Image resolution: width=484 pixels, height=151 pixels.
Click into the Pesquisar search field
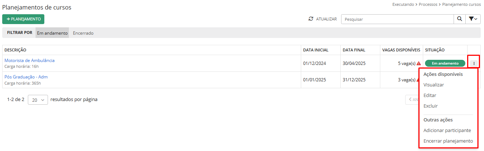pos(397,19)
